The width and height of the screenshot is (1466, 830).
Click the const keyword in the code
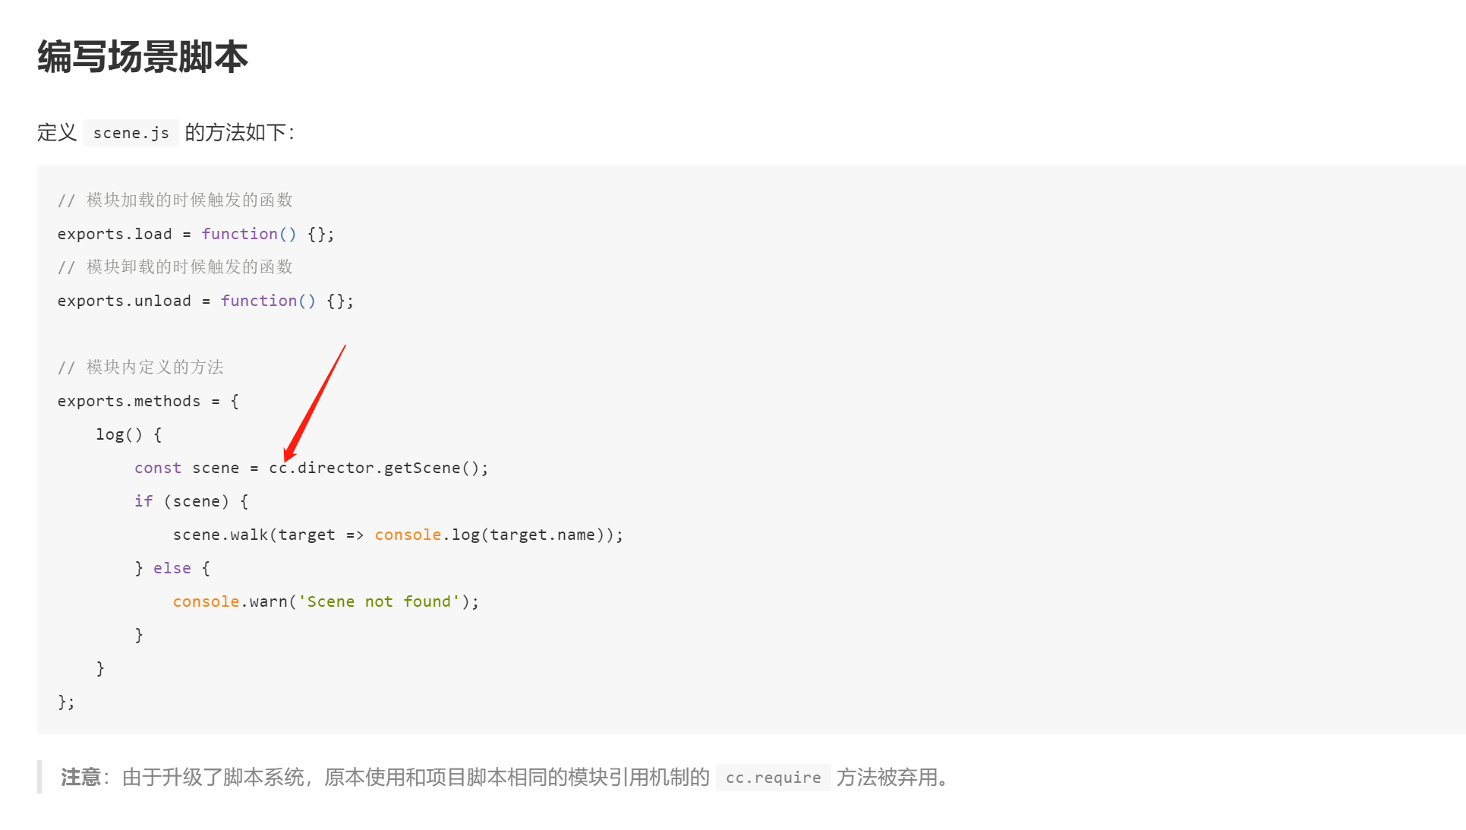[158, 468]
